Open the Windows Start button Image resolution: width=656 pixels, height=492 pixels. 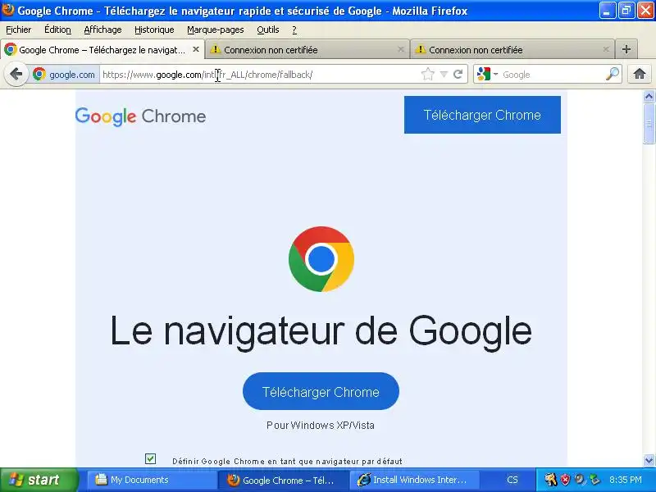[39, 480]
